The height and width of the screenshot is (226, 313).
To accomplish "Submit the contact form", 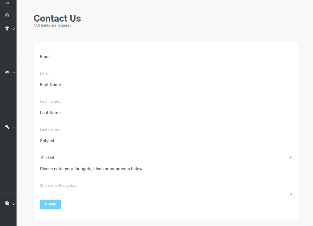I will point(50,204).
